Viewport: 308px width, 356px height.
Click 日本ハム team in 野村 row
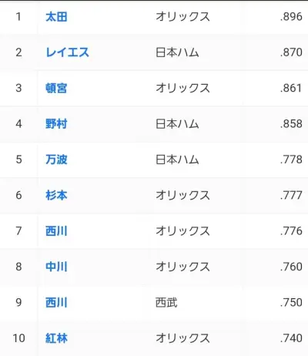pyautogui.click(x=177, y=124)
